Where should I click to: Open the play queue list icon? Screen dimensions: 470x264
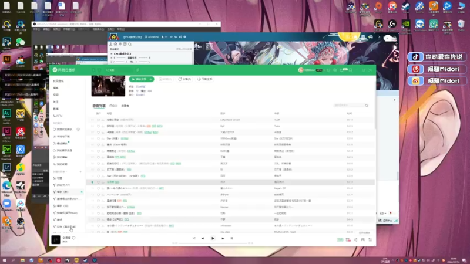coord(370,240)
